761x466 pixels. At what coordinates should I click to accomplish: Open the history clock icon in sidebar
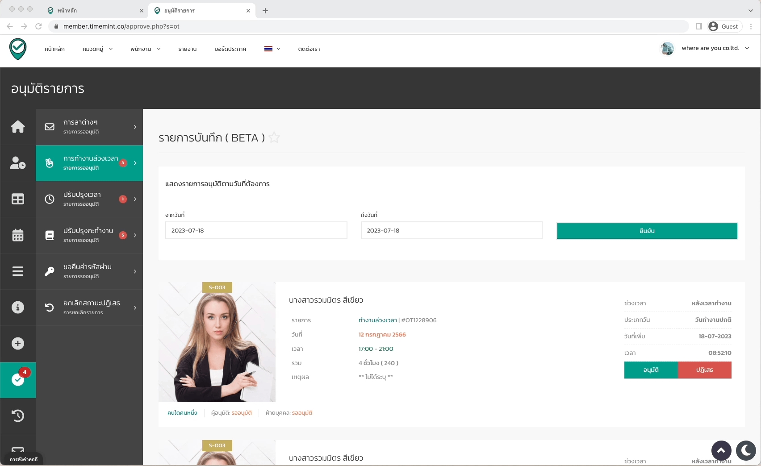[x=18, y=416]
